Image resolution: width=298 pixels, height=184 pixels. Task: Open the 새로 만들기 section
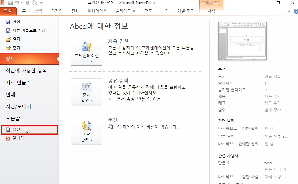pos(18,83)
